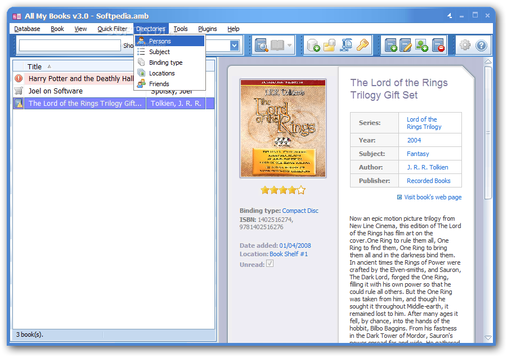The image size is (507, 357).
Task: Open the Quick Filter menu
Action: [x=112, y=29]
